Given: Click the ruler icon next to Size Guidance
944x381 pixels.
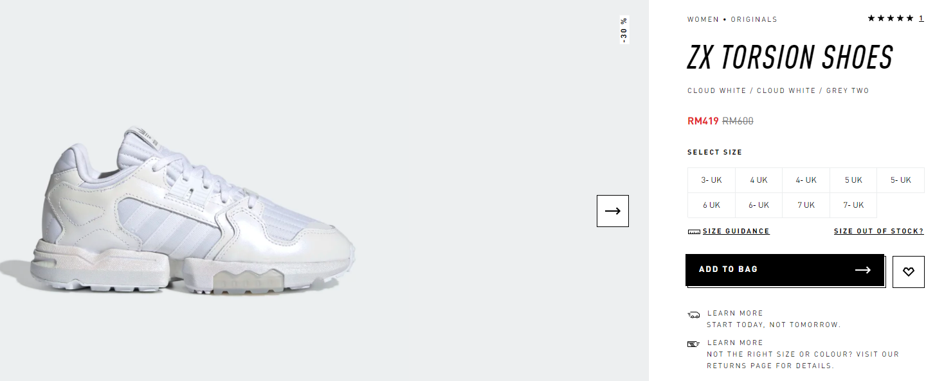Looking at the screenshot, I should [694, 232].
